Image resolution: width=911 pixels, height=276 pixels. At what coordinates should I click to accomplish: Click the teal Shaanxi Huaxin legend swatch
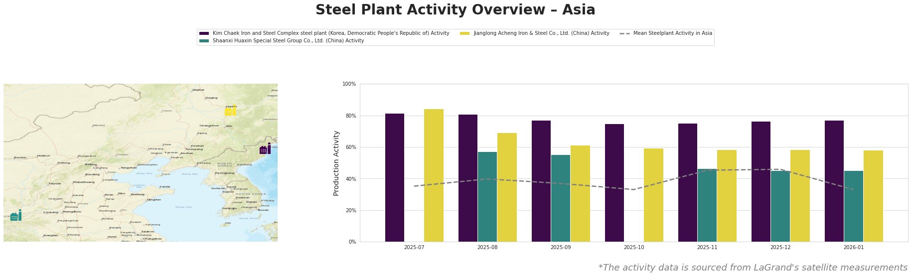pyautogui.click(x=204, y=41)
